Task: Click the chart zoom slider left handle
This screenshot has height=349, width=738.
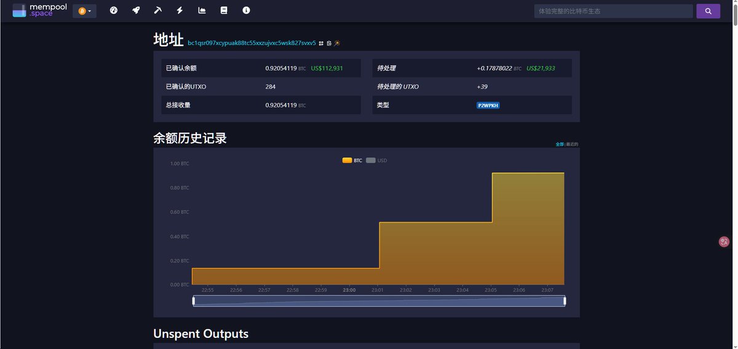Action: pyautogui.click(x=194, y=300)
